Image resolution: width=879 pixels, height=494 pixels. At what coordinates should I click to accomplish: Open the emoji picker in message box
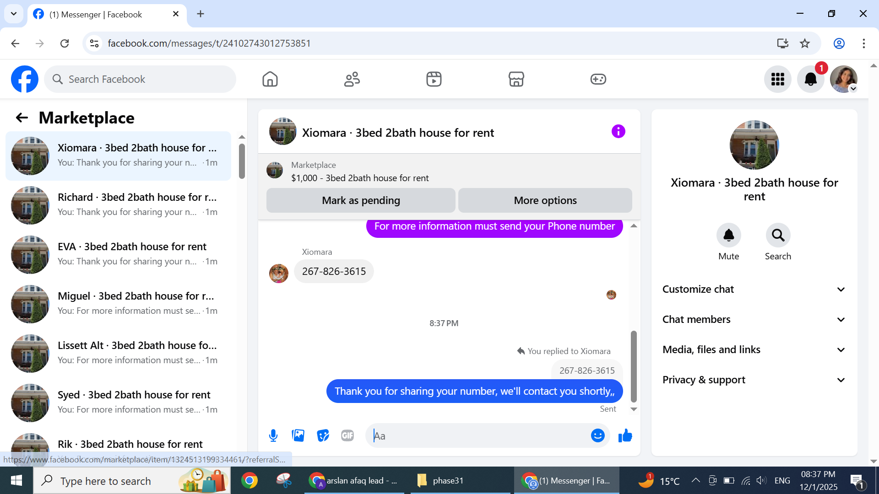tap(597, 435)
